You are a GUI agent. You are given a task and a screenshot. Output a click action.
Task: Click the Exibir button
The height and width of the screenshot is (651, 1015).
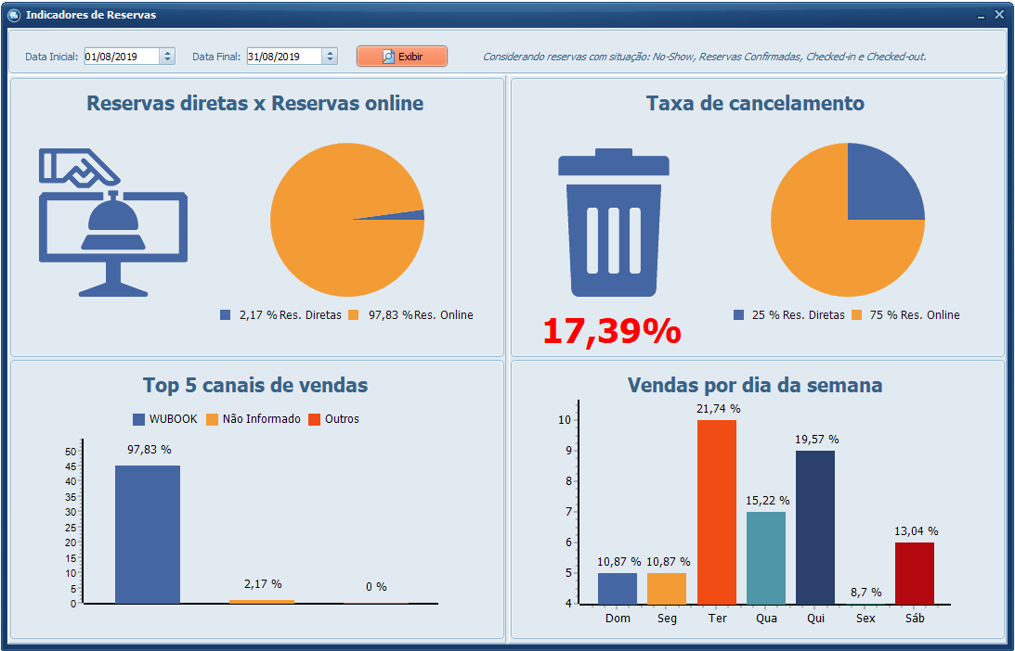[401, 57]
